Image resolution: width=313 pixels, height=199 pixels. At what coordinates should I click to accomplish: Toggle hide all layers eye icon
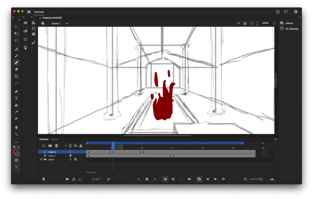click(x=75, y=146)
